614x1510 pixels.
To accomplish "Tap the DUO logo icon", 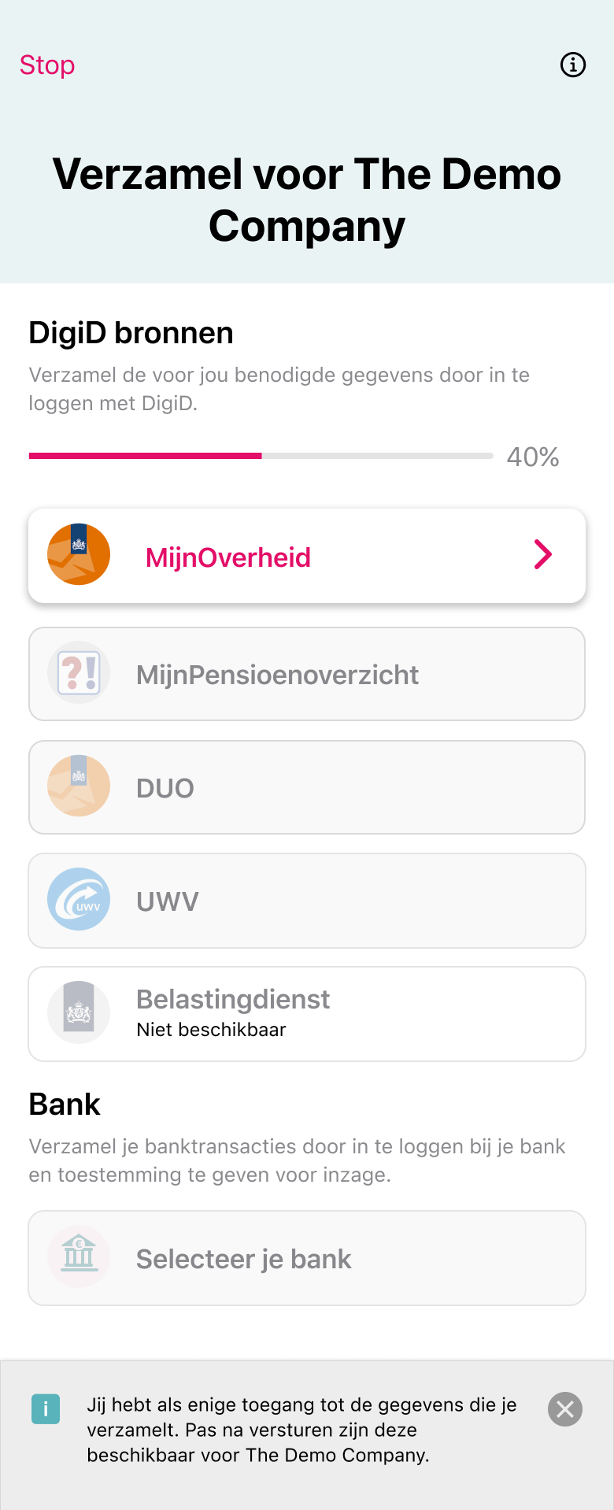I will [x=79, y=786].
